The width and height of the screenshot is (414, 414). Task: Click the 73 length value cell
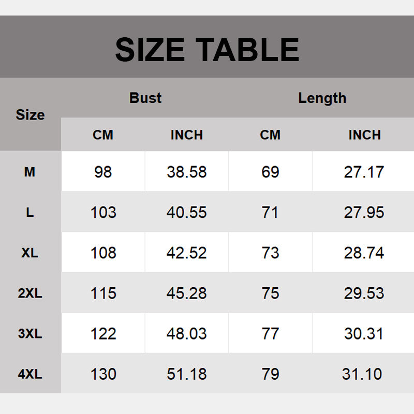pos(270,253)
